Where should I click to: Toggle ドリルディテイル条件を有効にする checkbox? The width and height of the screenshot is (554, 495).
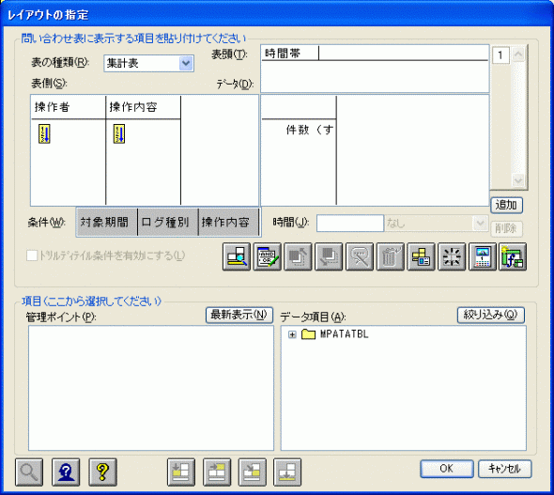[32, 255]
